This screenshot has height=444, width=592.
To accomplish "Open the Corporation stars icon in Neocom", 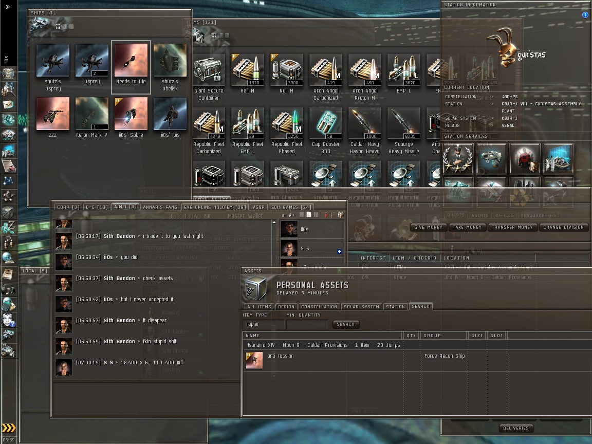I will pos(8,196).
